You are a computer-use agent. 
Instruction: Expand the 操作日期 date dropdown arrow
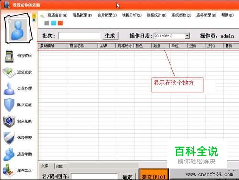pos(187,36)
